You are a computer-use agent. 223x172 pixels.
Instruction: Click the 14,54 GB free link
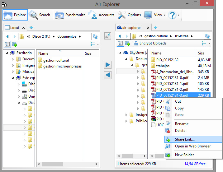coord(195,164)
